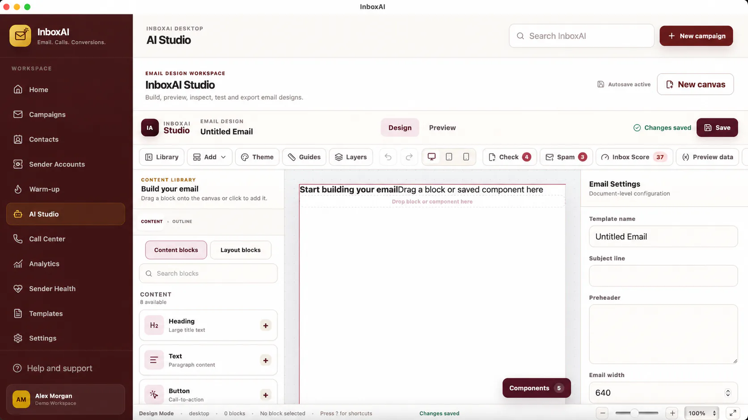Go to Campaigns section
748x420 pixels.
click(x=65, y=114)
